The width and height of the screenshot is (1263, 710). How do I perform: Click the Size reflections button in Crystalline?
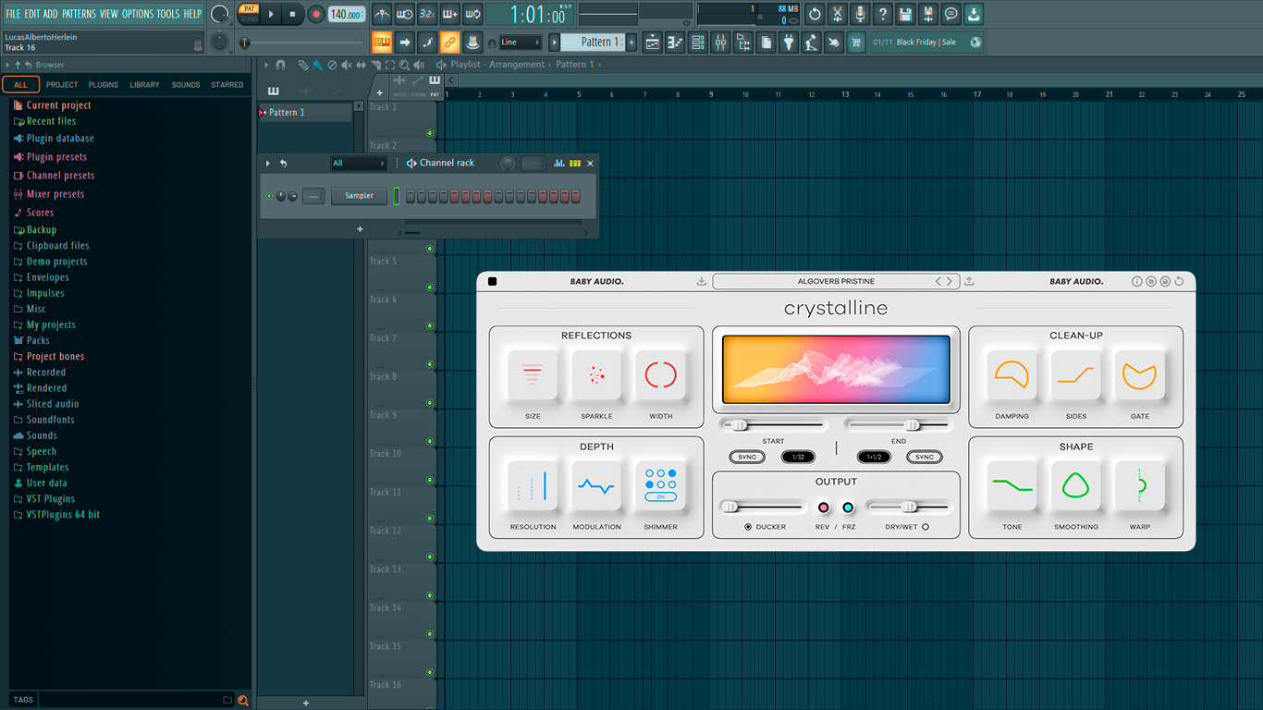click(x=533, y=375)
